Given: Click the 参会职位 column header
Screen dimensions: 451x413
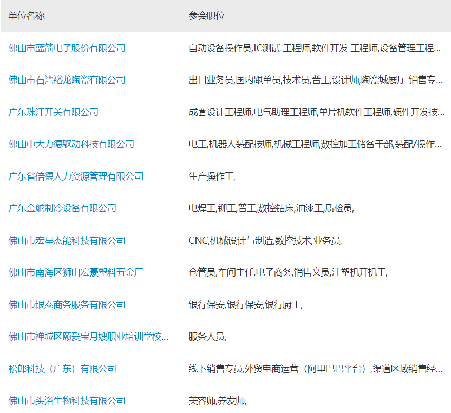Looking at the screenshot, I should [x=207, y=16].
